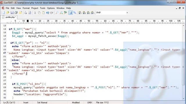Run user command 4 icon
This screenshot has height=104, width=186.
(93, 13)
